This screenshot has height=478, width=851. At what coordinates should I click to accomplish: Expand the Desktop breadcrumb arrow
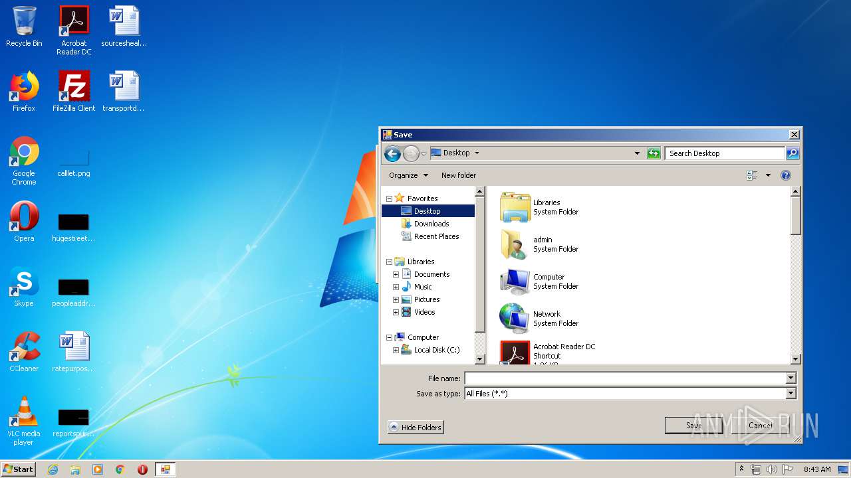[477, 153]
